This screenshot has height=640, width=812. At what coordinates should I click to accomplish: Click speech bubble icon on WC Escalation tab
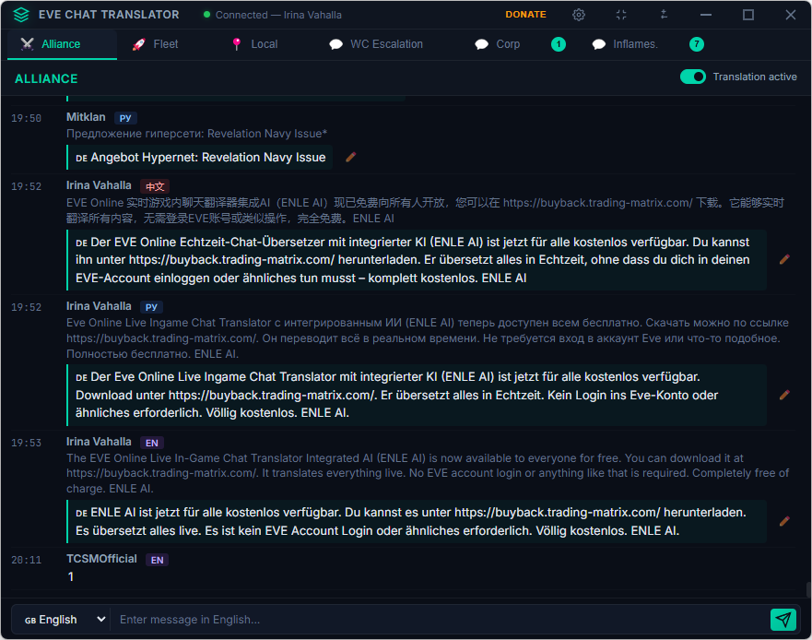point(335,44)
